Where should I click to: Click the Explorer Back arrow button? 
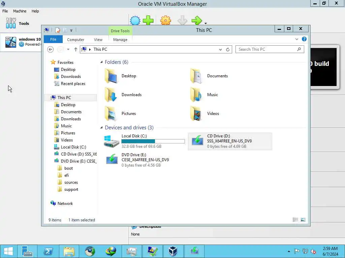[51, 49]
